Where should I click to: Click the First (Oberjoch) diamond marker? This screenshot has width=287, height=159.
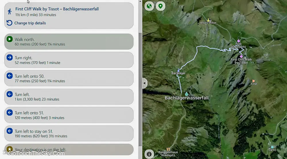[x=238, y=41]
